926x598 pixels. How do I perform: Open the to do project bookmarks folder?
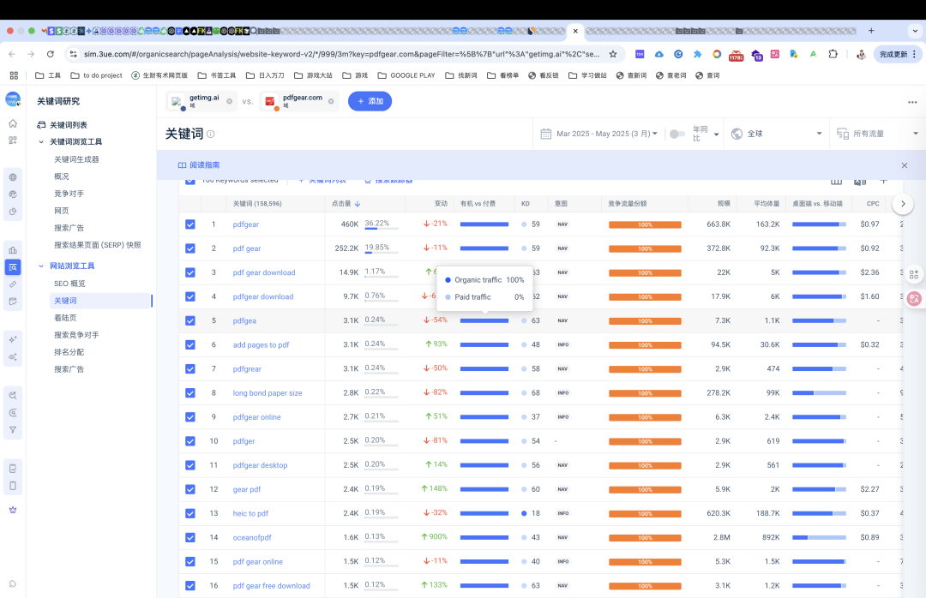click(96, 75)
